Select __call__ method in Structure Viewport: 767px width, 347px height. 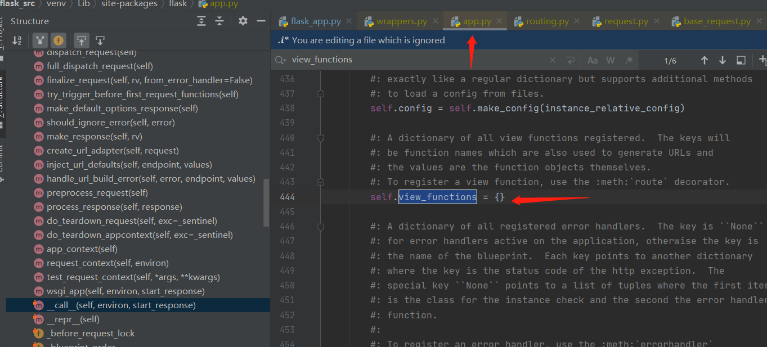pyautogui.click(x=138, y=305)
